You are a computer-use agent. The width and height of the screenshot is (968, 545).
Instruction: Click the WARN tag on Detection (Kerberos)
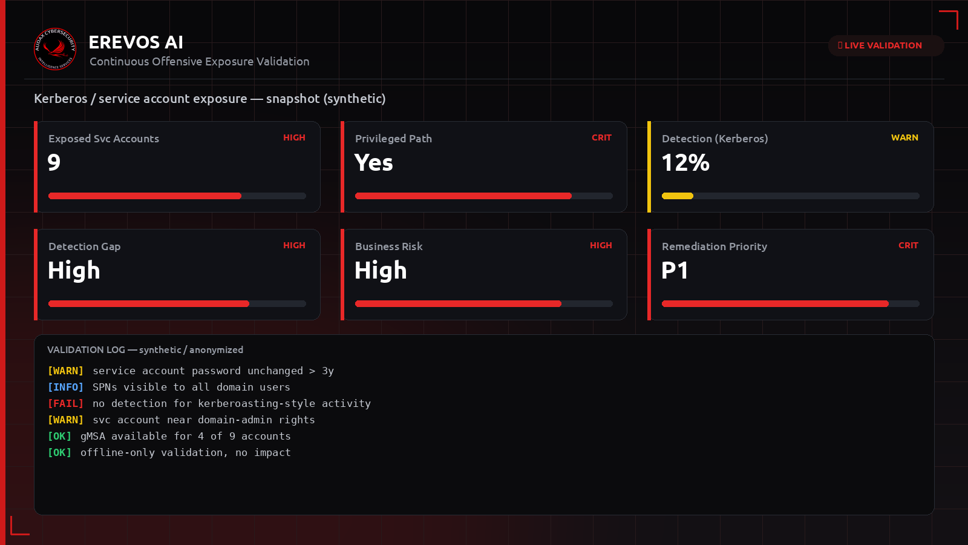click(x=904, y=137)
